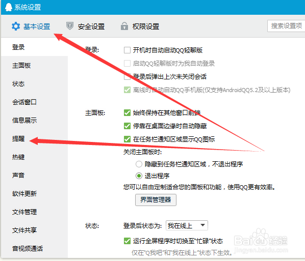305x261 pixels.
Task: Click the shield icon for 安全设置
Action: click(70, 26)
